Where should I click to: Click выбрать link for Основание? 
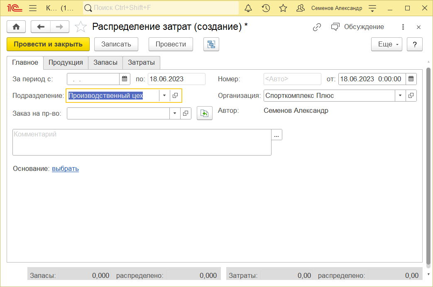point(66,168)
